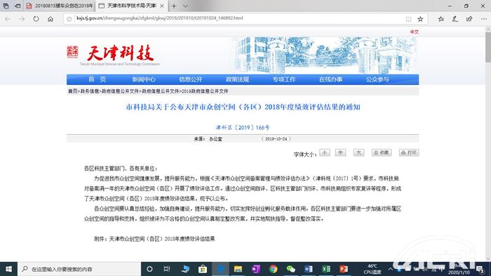Click the blue notice title heading
Viewport: 491px width, 276px height.
pos(243,107)
